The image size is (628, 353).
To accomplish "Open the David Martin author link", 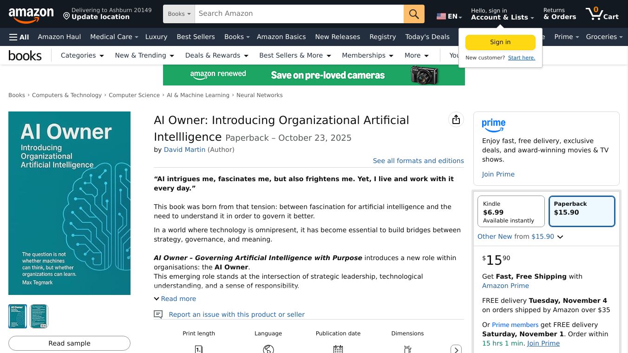I will click(184, 150).
